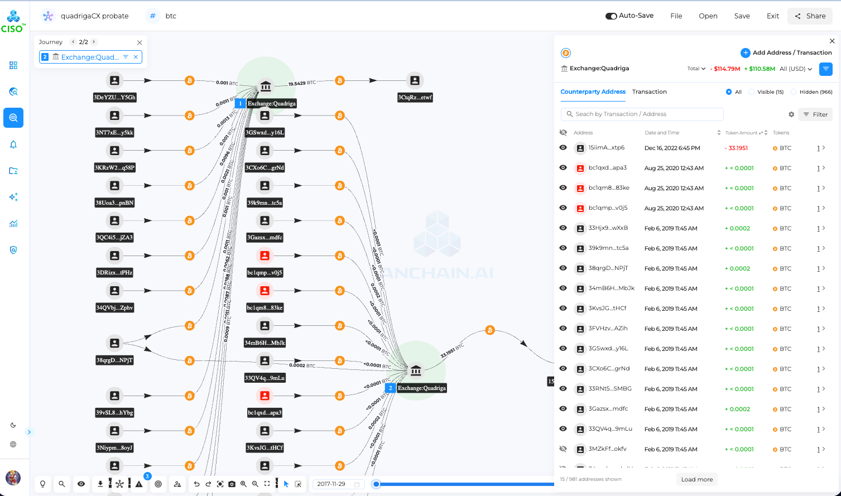
Task: Zoom out on the graph
Action: [255, 484]
